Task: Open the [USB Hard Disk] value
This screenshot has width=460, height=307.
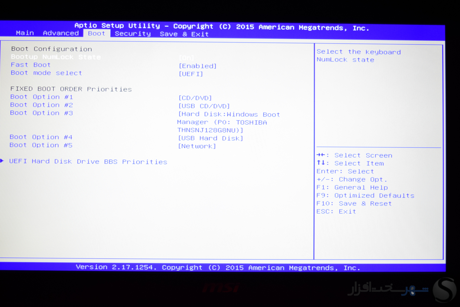Action: tap(210, 138)
